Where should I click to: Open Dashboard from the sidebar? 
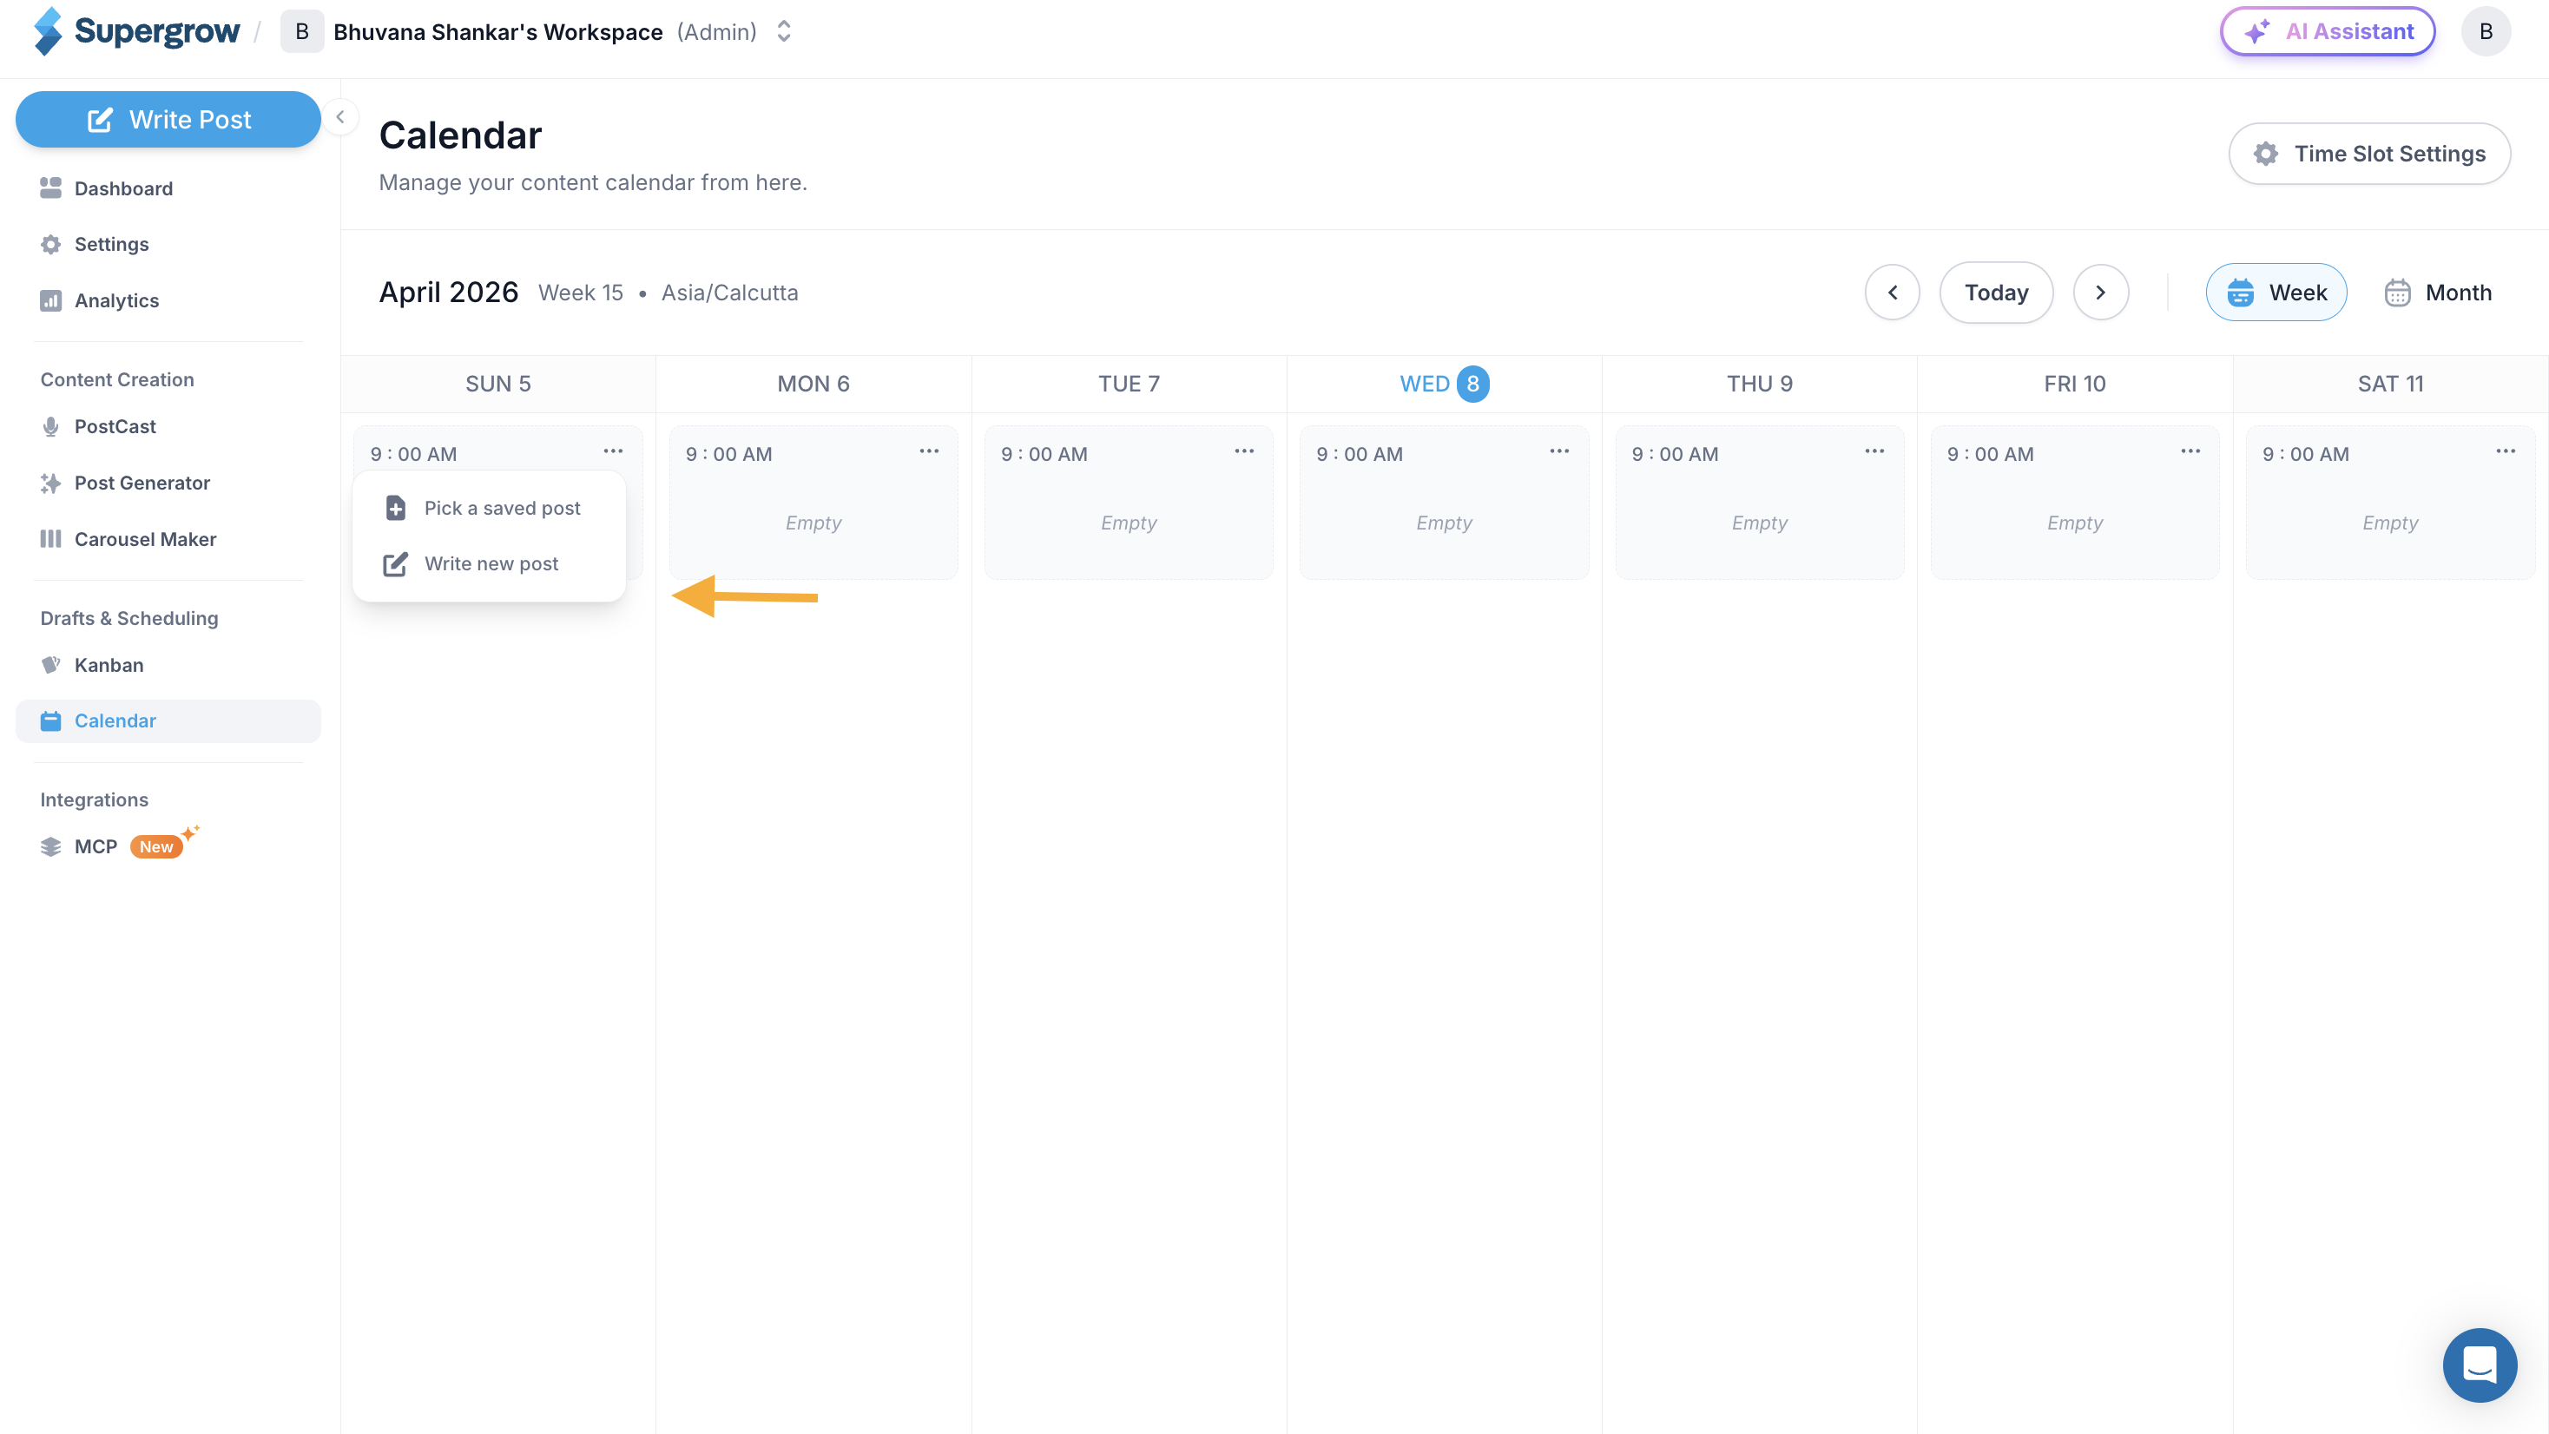[x=168, y=188]
